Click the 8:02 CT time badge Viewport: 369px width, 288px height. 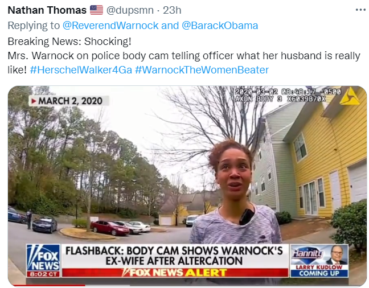[x=43, y=274]
